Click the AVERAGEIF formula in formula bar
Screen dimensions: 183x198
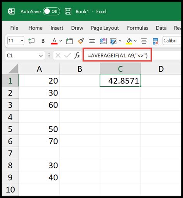click(x=118, y=55)
